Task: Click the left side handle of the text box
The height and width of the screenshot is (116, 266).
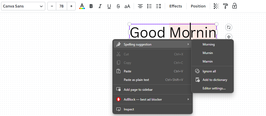Action: click(x=129, y=32)
